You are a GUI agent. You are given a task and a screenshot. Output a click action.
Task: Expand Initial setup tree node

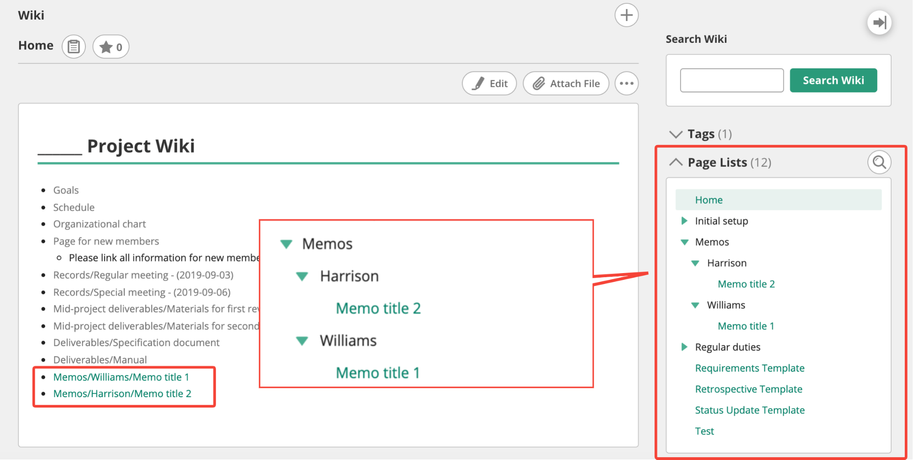tap(684, 221)
